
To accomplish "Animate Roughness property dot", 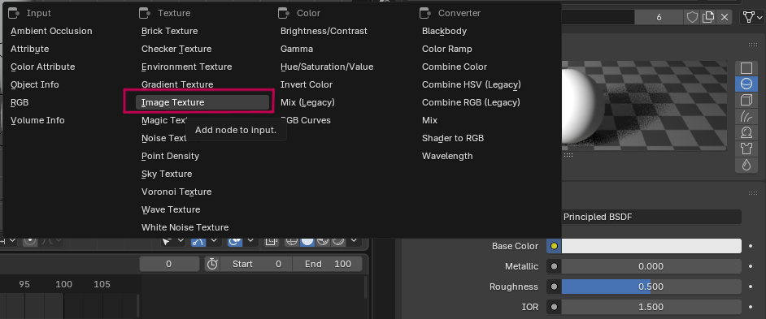I will (x=751, y=287).
